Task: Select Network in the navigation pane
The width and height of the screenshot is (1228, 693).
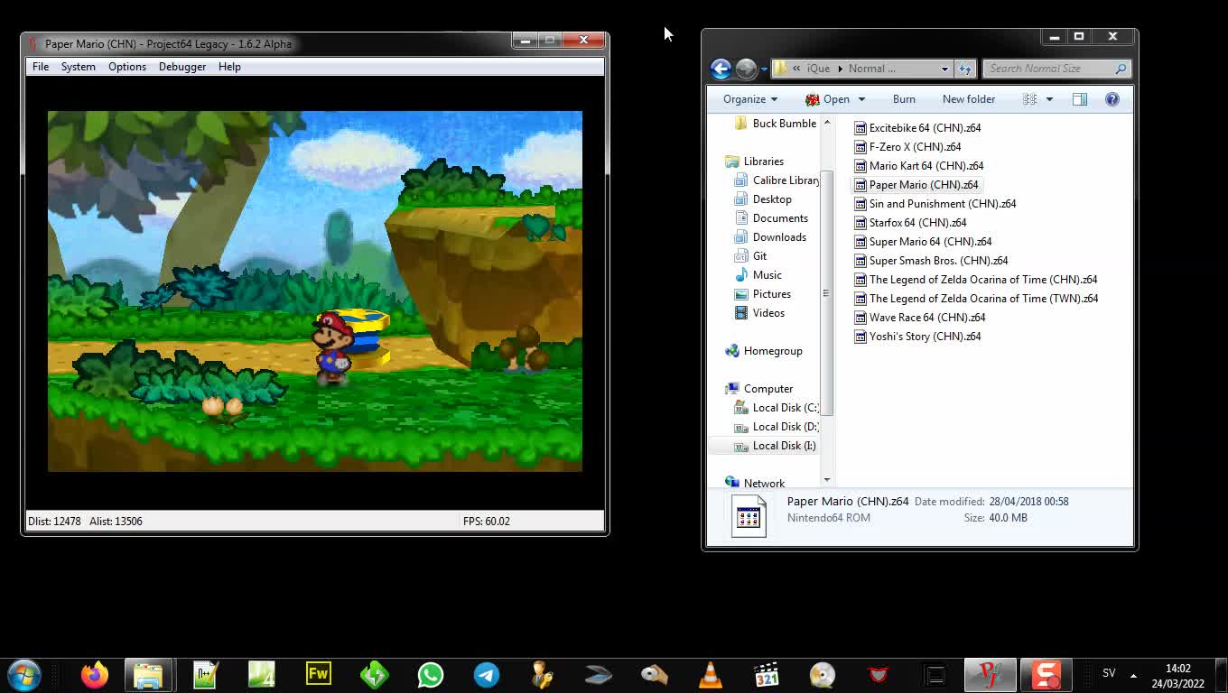Action: [x=755, y=484]
